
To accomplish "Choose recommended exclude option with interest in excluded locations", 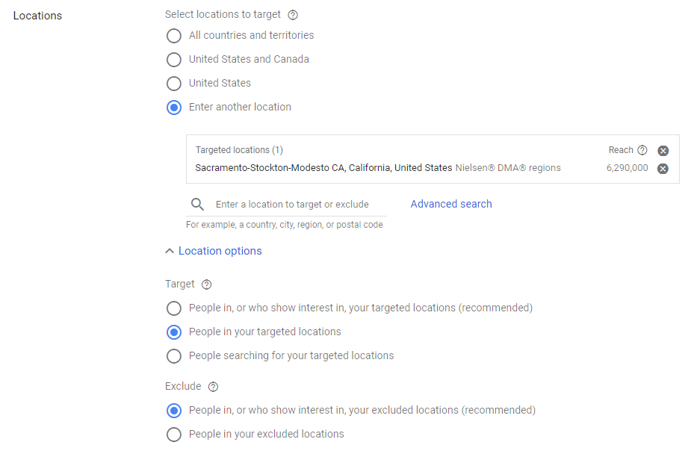I will click(x=174, y=411).
